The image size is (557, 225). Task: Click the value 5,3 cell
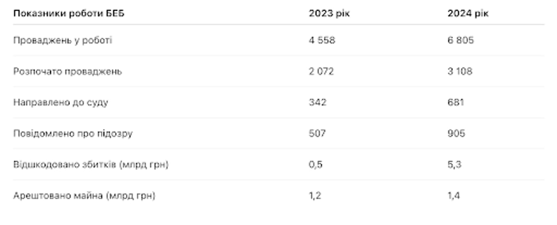pos(454,165)
